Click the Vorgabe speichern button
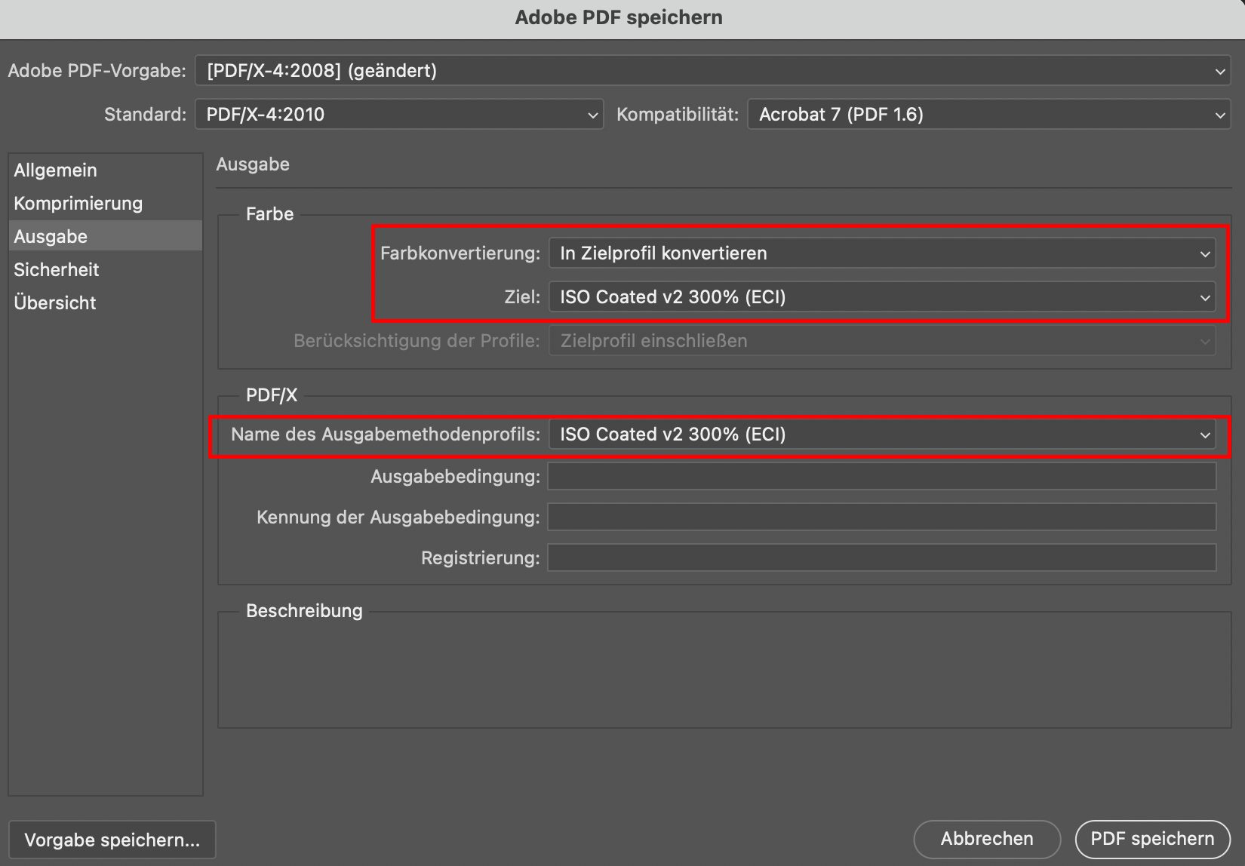Image resolution: width=1245 pixels, height=866 pixels. (112, 840)
